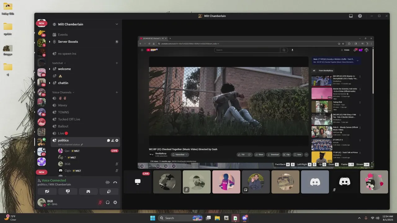The image size is (397, 223).
Task: Open noise suppression waveform icon
Action: (108, 182)
